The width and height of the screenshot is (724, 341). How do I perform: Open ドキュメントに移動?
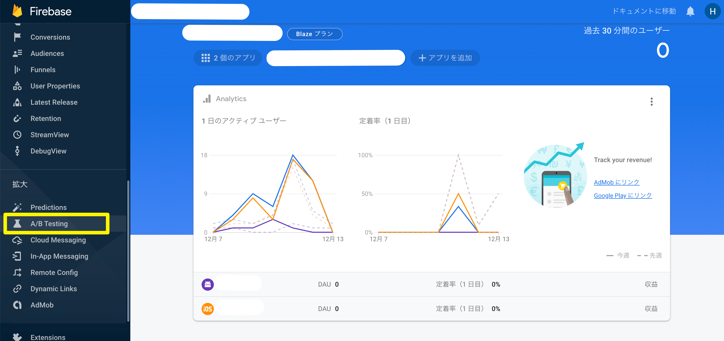(644, 11)
